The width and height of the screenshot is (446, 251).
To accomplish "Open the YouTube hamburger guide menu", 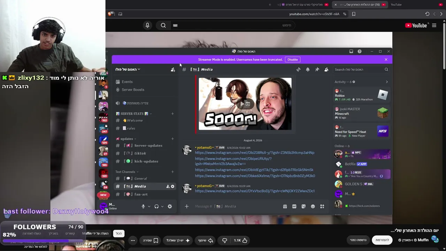I will [x=434, y=25].
